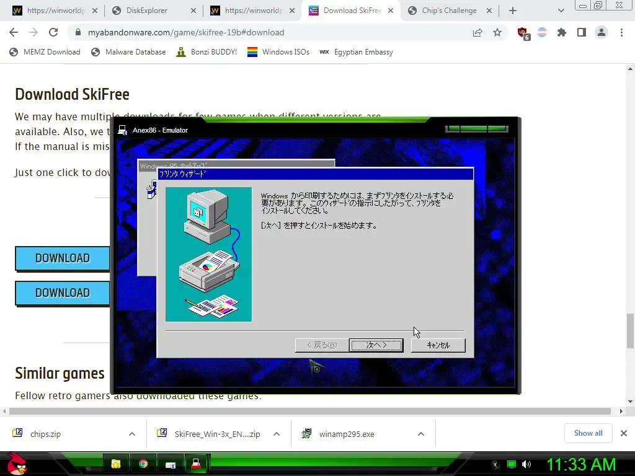Click the disabled 戻る (Back) wizard button
This screenshot has width=635, height=476.
322,345
